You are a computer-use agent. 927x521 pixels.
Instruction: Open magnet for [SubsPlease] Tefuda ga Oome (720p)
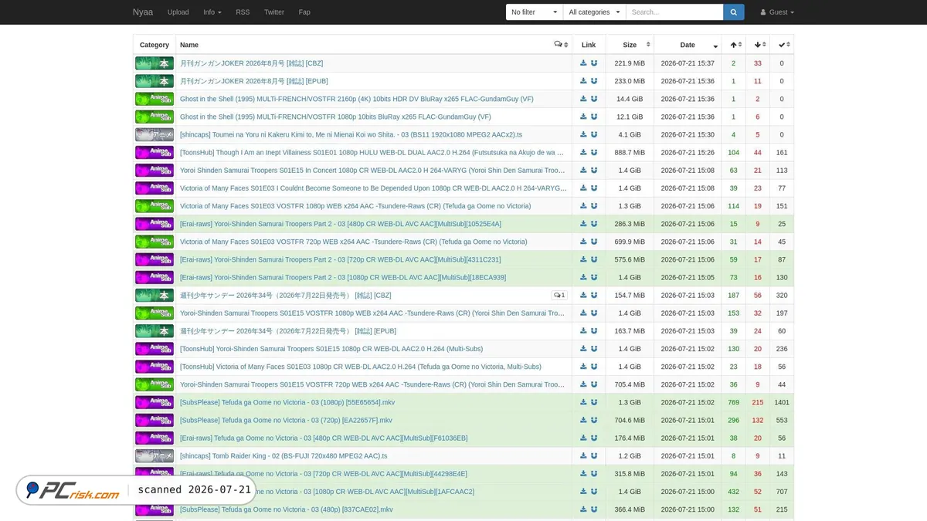[594, 420]
